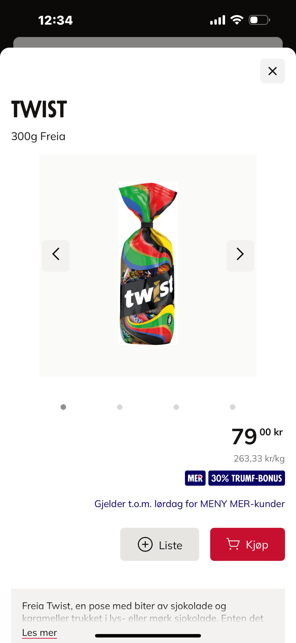Screen dimensions: 296x643
Task: Tap the plus icon on Liste
Action: coord(145,544)
